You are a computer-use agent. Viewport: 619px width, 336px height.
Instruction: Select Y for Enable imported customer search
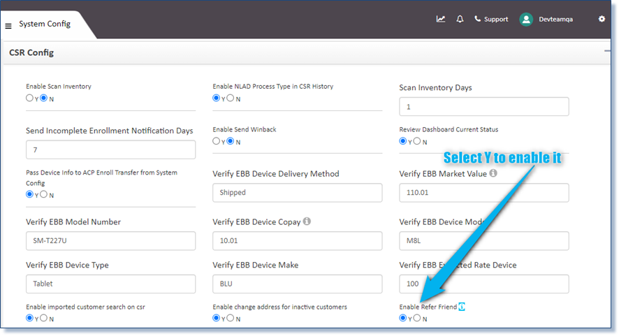coord(29,317)
